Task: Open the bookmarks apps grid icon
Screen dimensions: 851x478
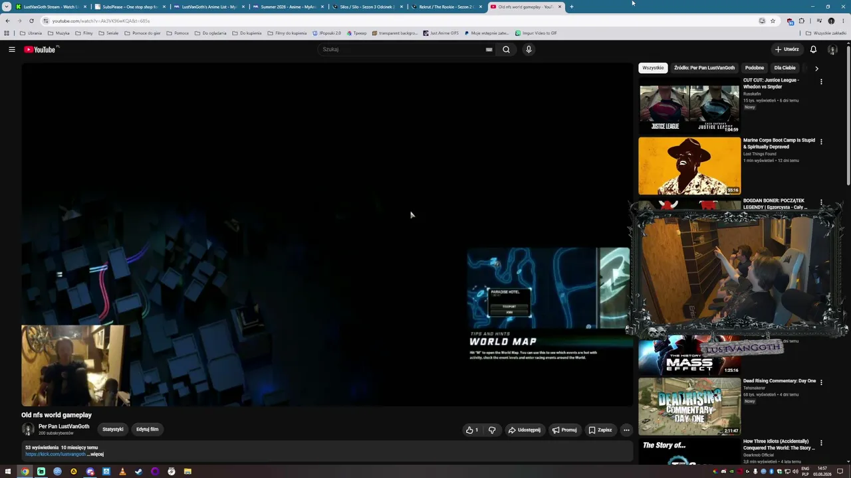Action: coord(7,33)
